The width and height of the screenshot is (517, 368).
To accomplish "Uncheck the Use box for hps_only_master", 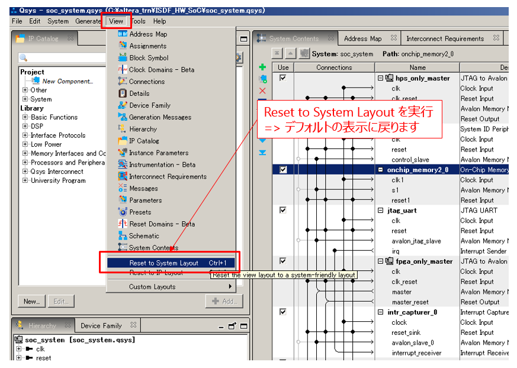I will pos(283,78).
